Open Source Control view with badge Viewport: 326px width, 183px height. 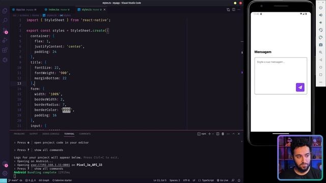tap(5, 30)
